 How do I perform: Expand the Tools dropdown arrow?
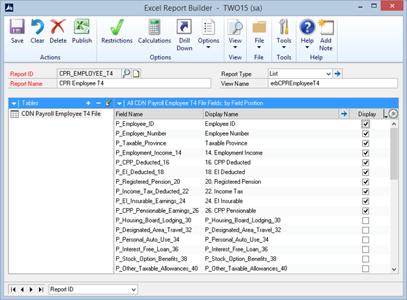(x=284, y=47)
